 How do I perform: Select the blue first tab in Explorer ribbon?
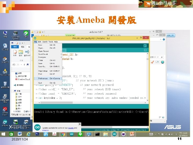[x=15, y=47]
